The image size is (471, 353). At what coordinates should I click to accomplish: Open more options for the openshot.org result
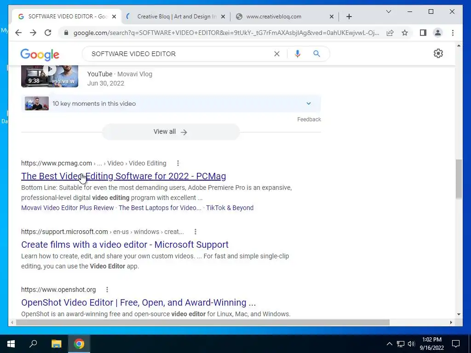(107, 290)
